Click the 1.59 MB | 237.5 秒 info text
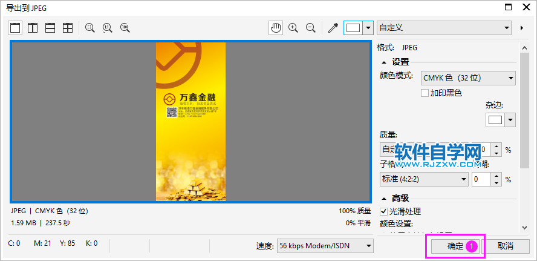The width and height of the screenshot is (537, 261). coord(41,223)
